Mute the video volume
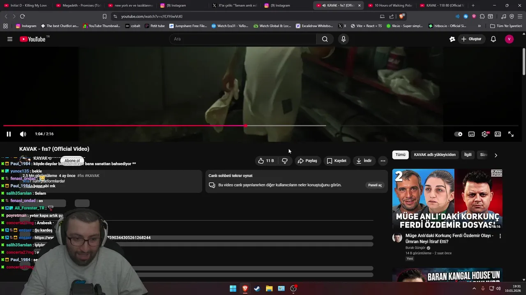The width and height of the screenshot is (526, 295). click(x=23, y=134)
